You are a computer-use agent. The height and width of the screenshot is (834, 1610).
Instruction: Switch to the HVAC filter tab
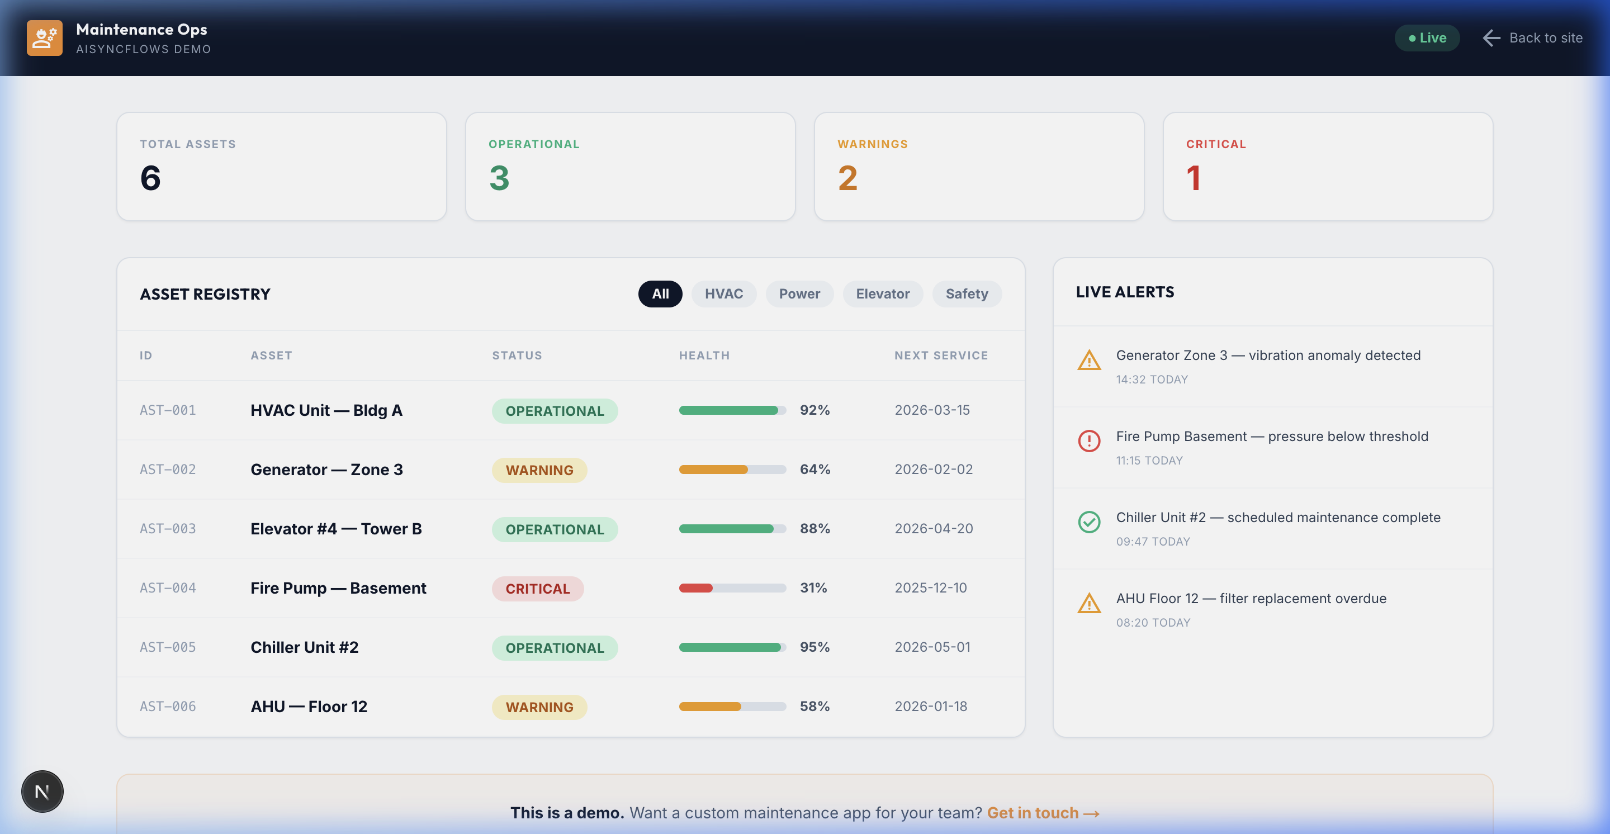(x=724, y=293)
